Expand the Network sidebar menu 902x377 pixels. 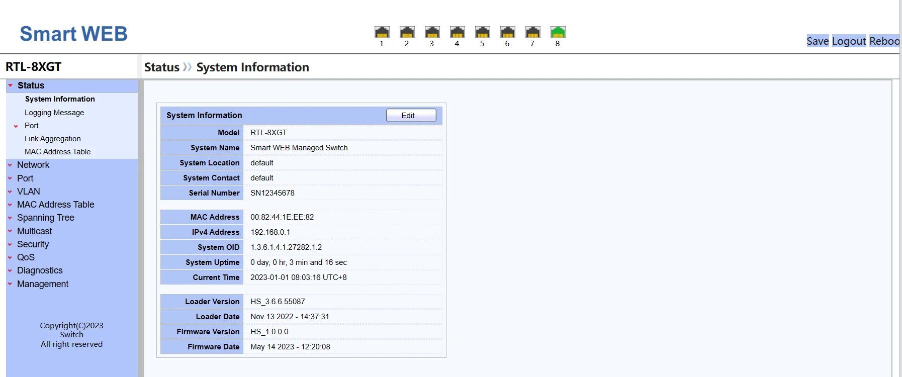[33, 165]
